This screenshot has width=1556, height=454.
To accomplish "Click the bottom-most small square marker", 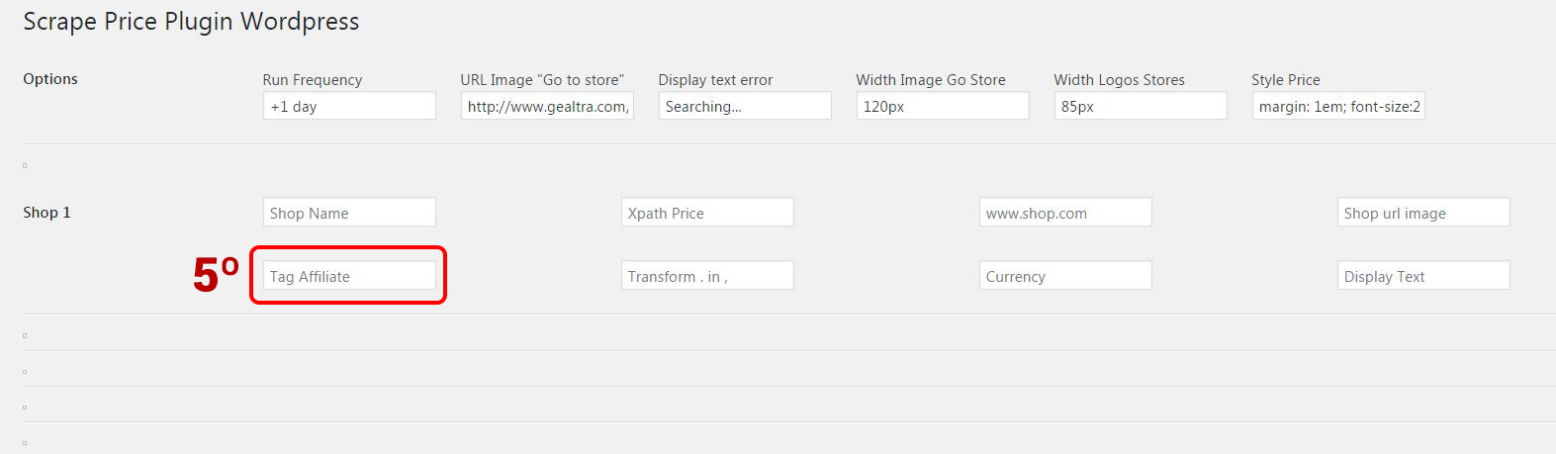I will pyautogui.click(x=25, y=442).
